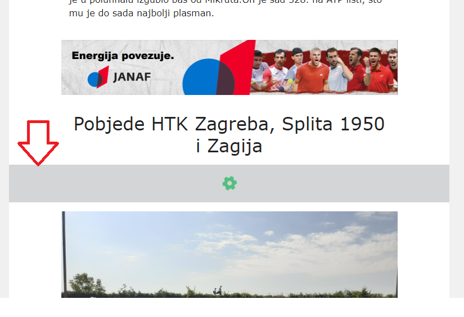Select the blond player in red shirt

pos(312,70)
